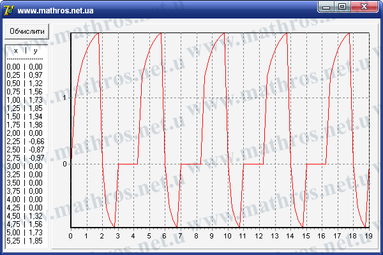This screenshot has width=383, height=255.
Task: Click x-axis label 19
Action: (x=368, y=236)
